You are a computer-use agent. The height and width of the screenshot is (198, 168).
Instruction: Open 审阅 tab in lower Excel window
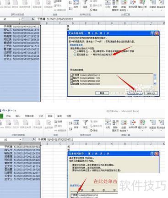click(60, 116)
